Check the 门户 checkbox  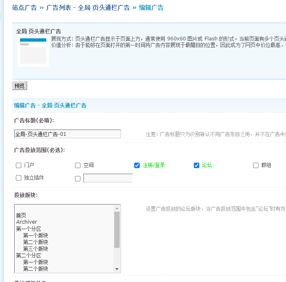19,165
